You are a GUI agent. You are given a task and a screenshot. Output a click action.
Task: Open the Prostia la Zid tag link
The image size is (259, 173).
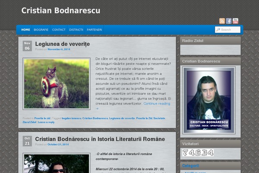click(144, 118)
